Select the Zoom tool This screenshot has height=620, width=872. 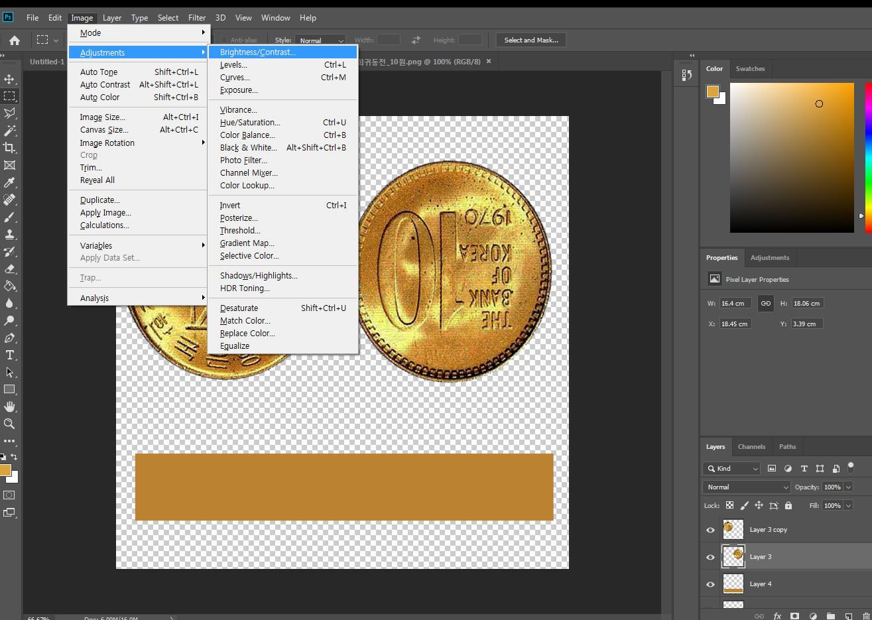click(9, 424)
